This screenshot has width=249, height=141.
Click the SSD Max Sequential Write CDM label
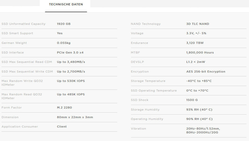pos(27,72)
